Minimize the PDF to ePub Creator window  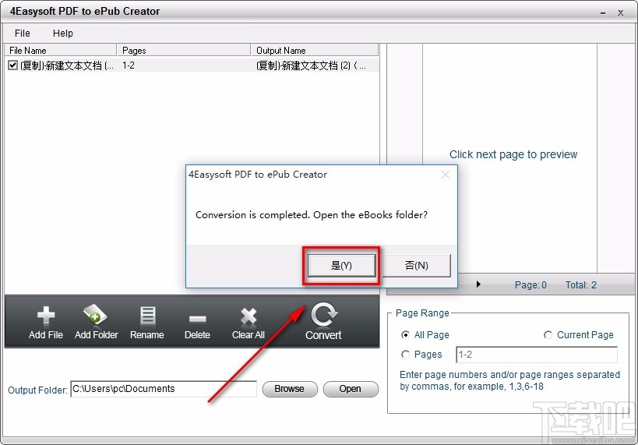[603, 13]
